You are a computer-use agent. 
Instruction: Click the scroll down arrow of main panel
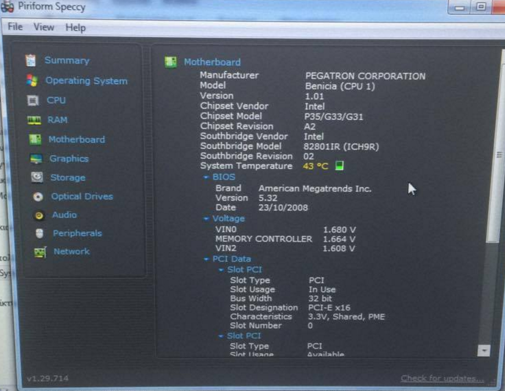pos(483,351)
